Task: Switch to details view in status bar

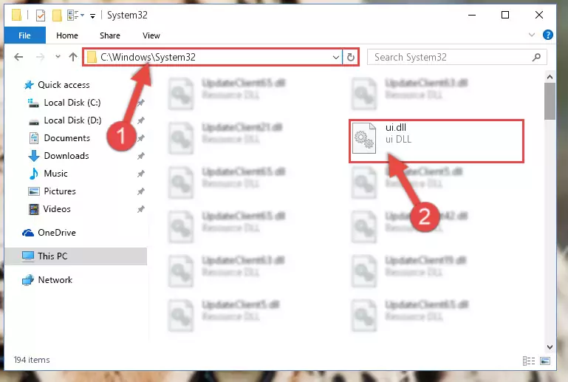Action: (529, 361)
